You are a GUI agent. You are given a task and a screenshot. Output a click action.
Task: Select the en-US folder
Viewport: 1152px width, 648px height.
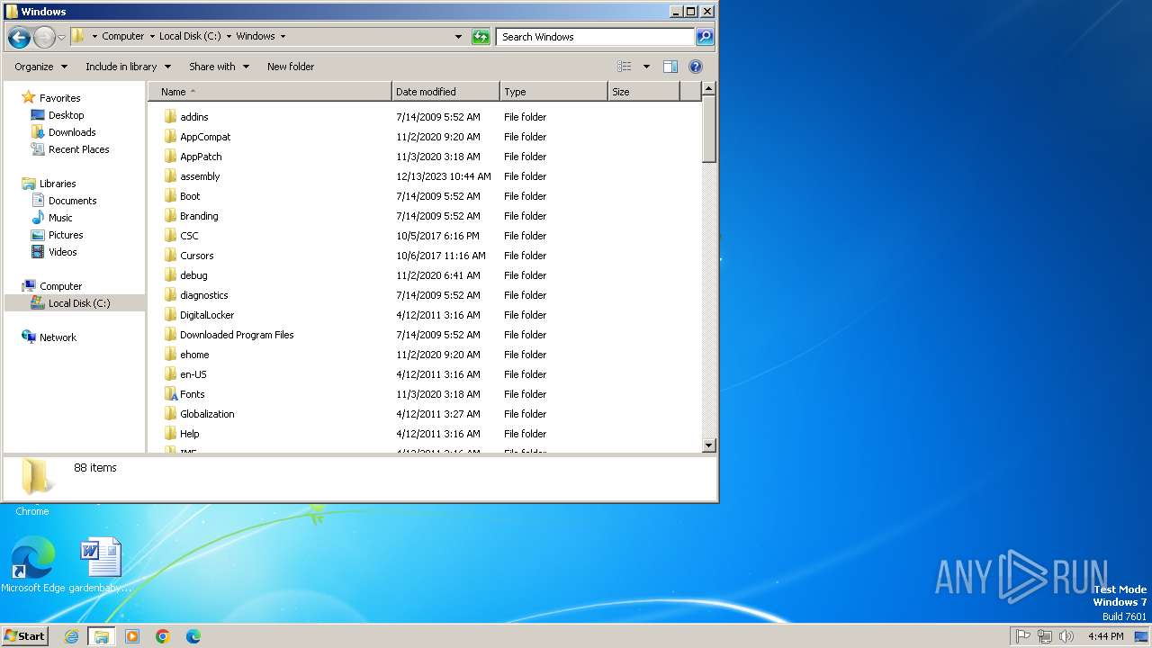[x=193, y=374]
